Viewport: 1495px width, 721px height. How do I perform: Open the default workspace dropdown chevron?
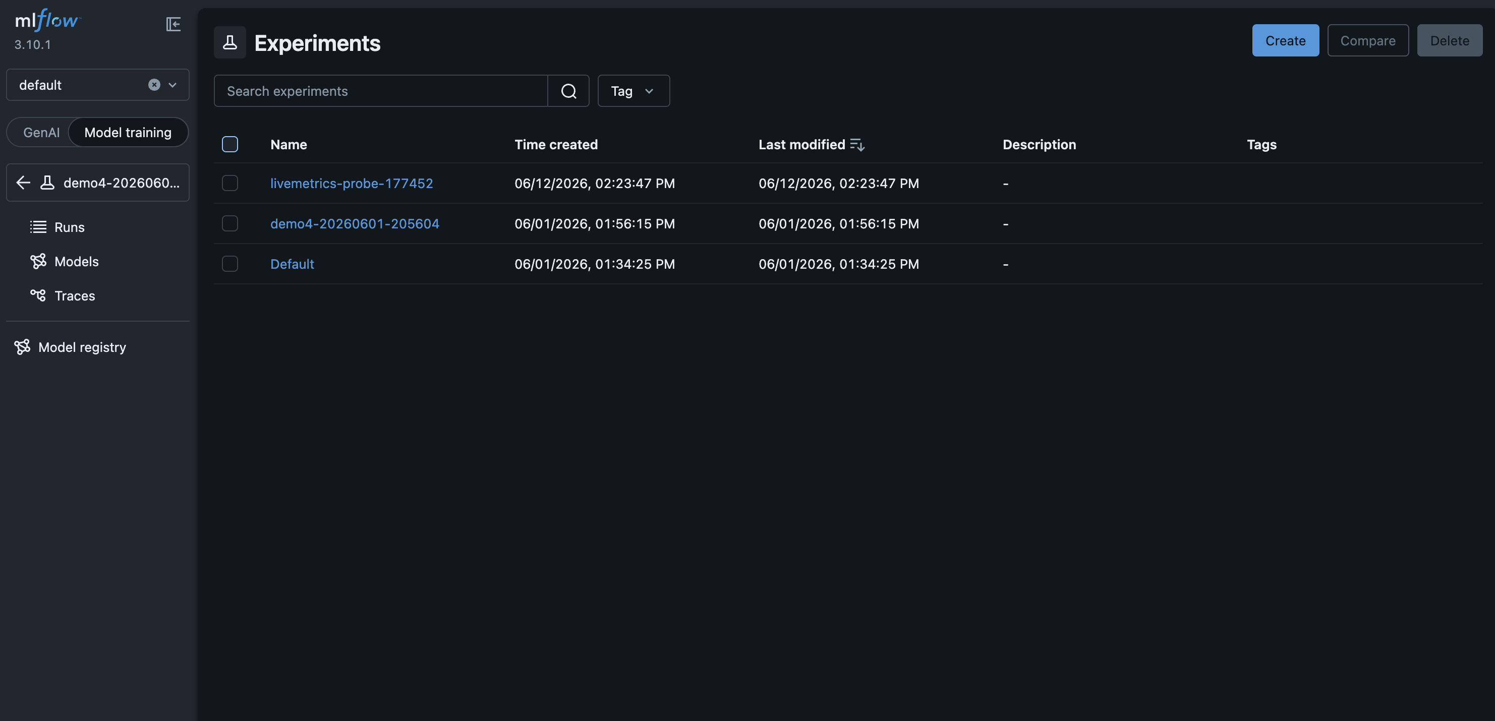pyautogui.click(x=172, y=85)
